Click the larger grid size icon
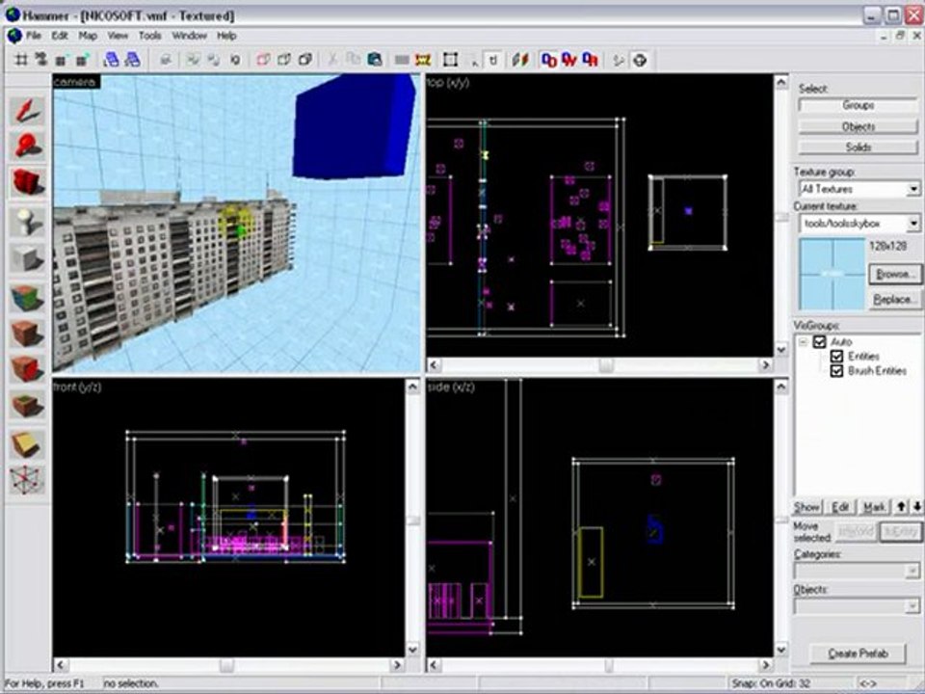The height and width of the screenshot is (694, 925). 82,60
